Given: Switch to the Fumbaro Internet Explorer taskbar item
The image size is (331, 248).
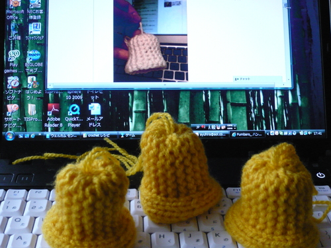Looking at the screenshot, I should point(247,134).
